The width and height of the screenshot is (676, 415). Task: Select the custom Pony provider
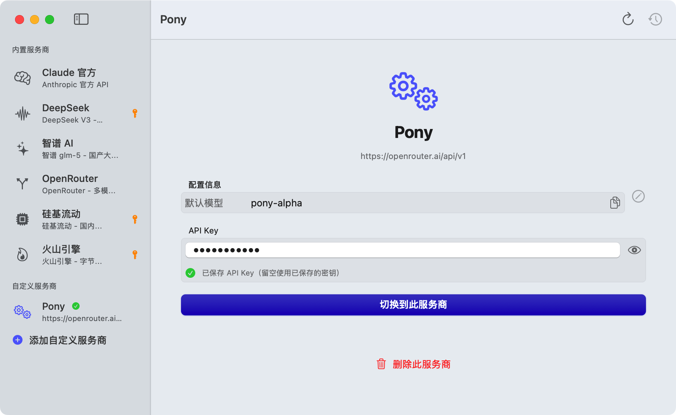point(75,312)
